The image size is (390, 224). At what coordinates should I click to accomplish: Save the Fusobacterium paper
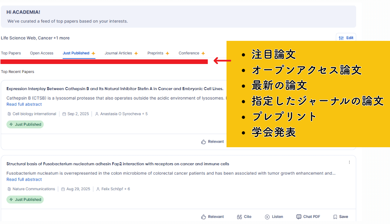(x=340, y=217)
